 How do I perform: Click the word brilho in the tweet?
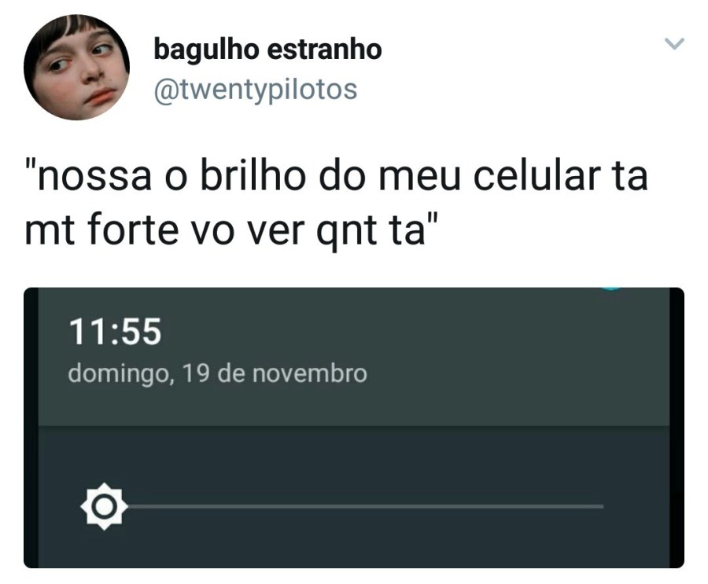(251, 176)
